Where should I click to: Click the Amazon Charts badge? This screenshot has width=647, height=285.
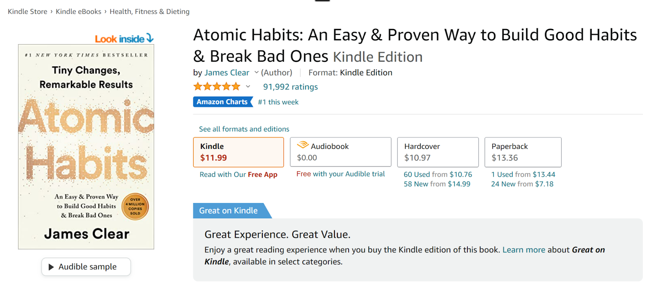point(222,102)
